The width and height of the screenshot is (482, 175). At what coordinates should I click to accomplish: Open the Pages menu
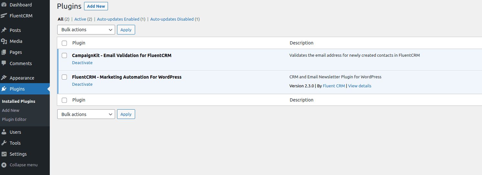click(25, 52)
